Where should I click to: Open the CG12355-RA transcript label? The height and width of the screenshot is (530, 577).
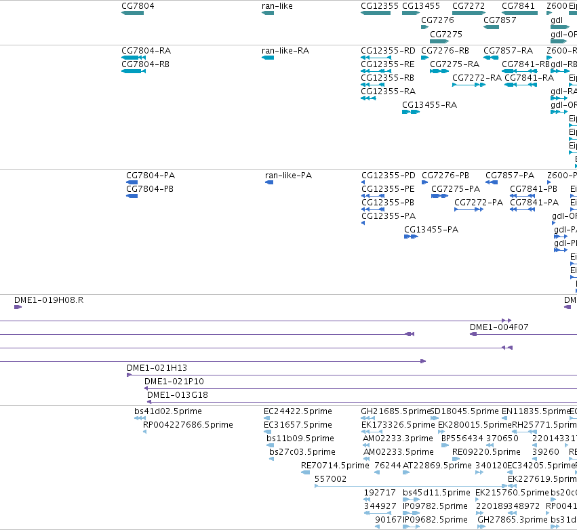coord(389,91)
